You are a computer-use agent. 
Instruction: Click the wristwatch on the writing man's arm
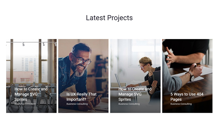tap(191, 76)
